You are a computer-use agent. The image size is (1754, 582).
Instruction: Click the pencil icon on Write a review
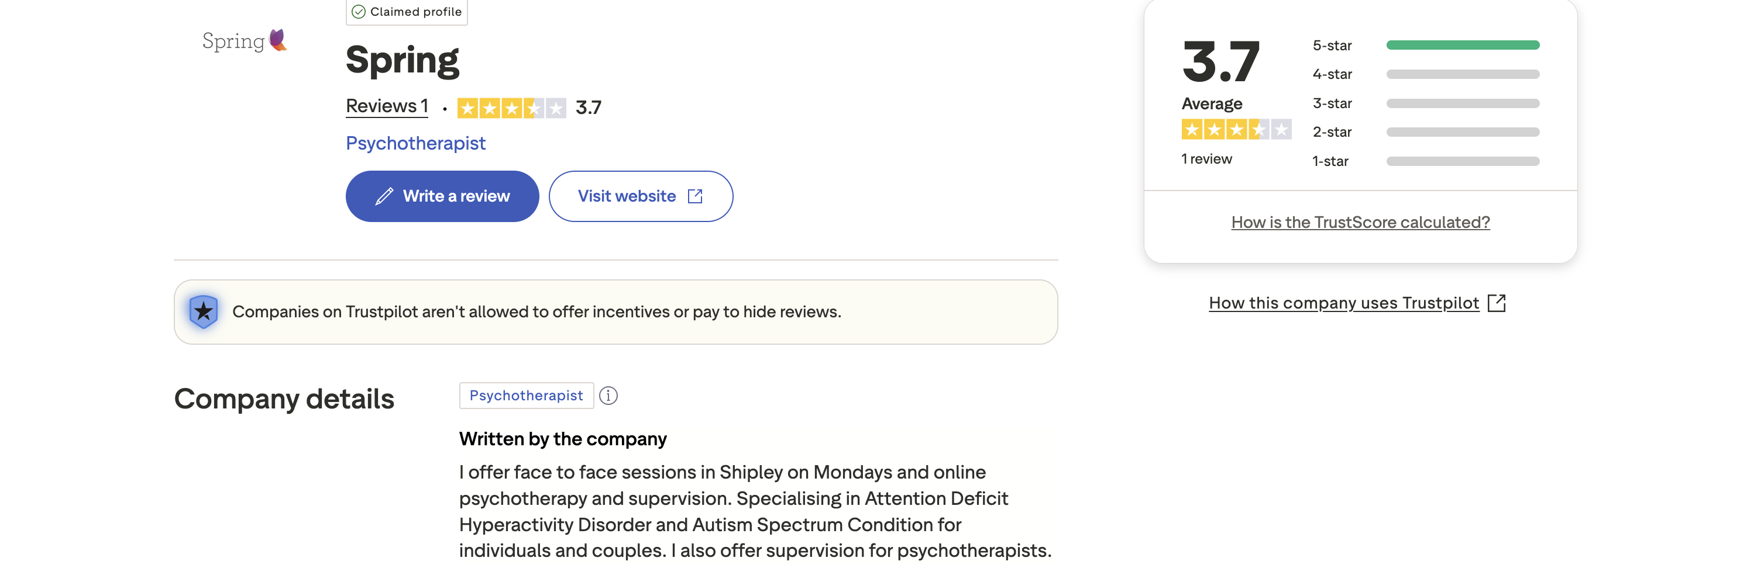[x=384, y=196]
